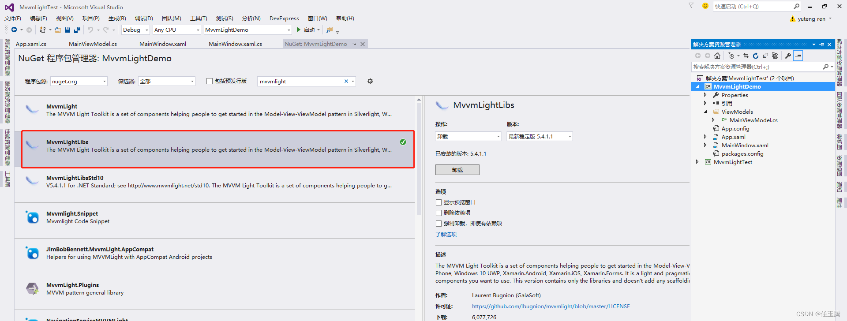Click the Quick Launch search icon

tap(796, 6)
